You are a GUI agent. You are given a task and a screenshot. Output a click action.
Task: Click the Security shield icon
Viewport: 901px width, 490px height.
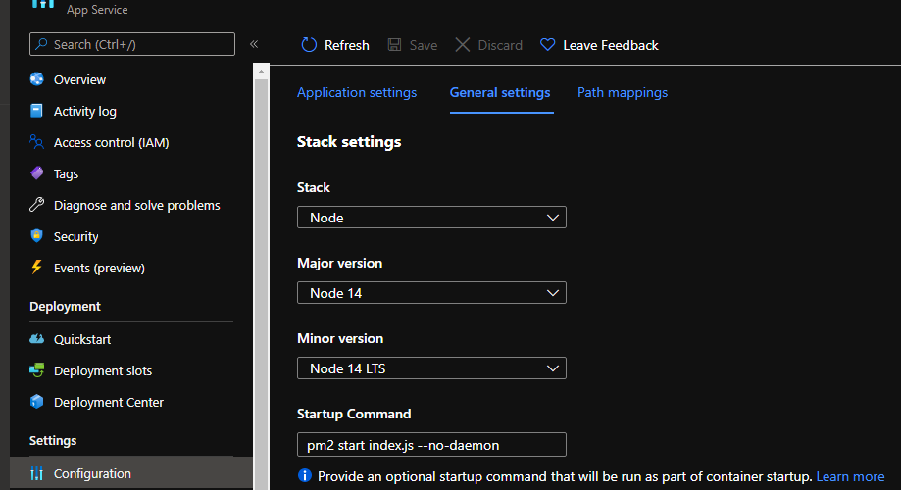coord(37,236)
